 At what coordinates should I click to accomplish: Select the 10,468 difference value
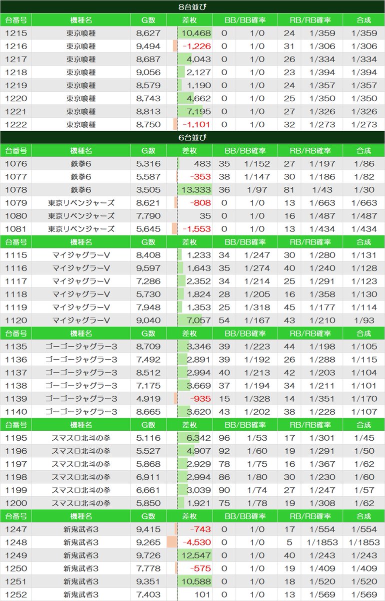point(196,33)
